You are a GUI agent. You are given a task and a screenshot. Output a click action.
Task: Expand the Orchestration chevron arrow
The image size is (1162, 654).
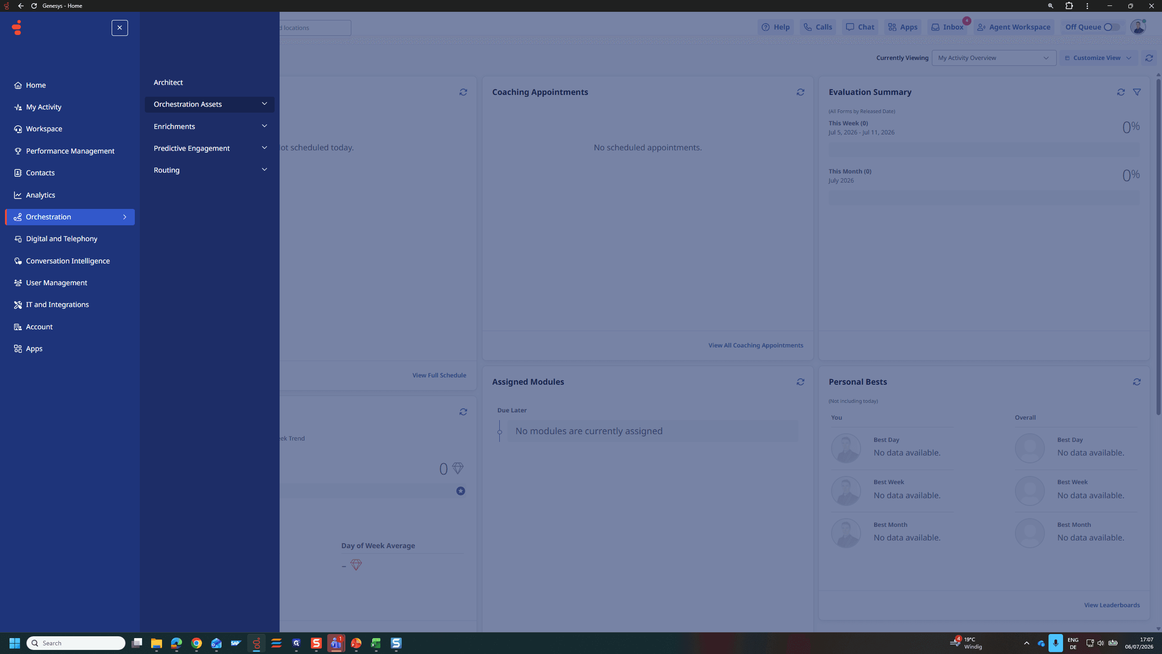125,217
